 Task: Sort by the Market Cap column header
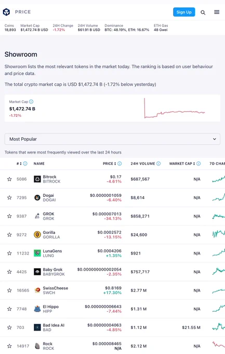pyautogui.click(x=182, y=163)
